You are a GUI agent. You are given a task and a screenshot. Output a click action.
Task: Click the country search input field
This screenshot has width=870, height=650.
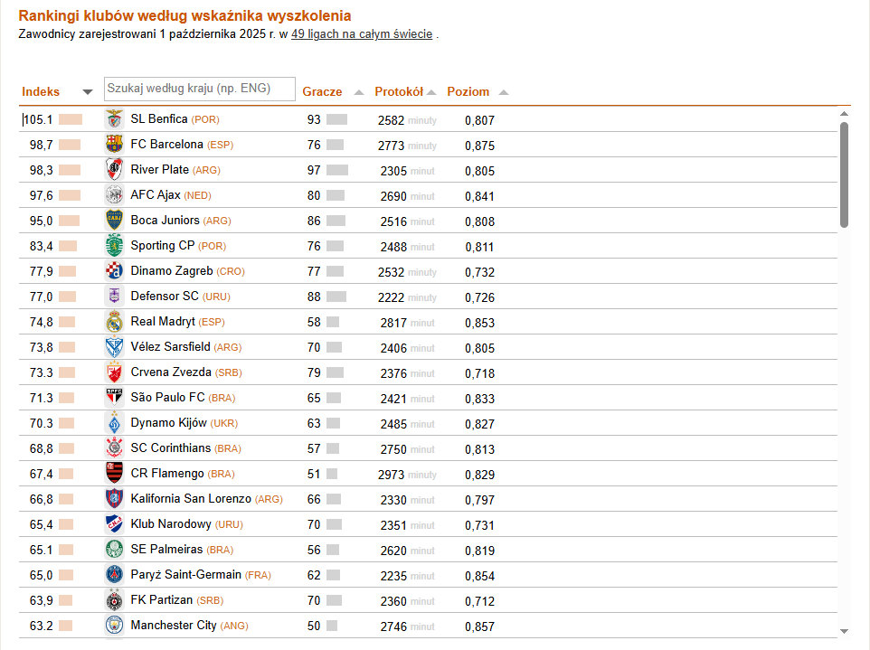(x=200, y=89)
